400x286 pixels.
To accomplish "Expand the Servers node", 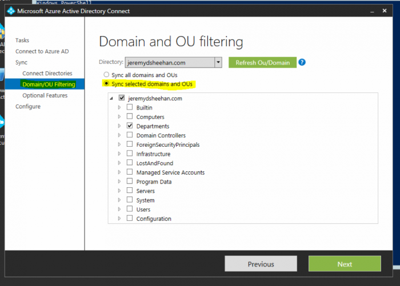I will (119, 191).
